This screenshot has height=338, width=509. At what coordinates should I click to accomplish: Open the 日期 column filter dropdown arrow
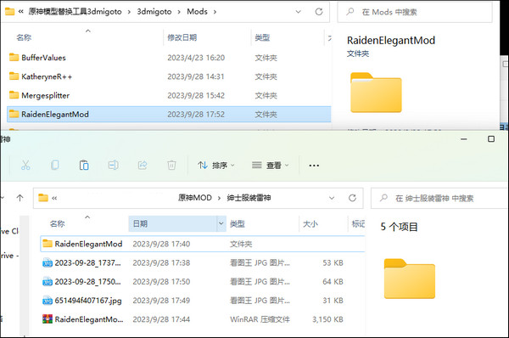tap(221, 223)
